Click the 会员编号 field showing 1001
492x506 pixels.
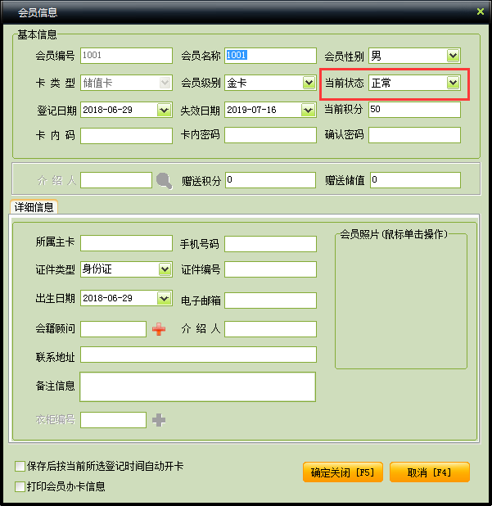point(126,56)
